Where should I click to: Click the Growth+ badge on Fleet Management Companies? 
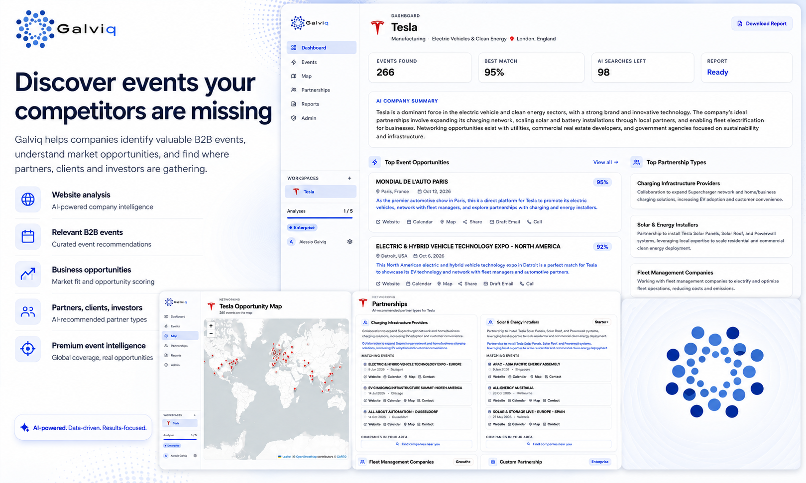(x=463, y=462)
